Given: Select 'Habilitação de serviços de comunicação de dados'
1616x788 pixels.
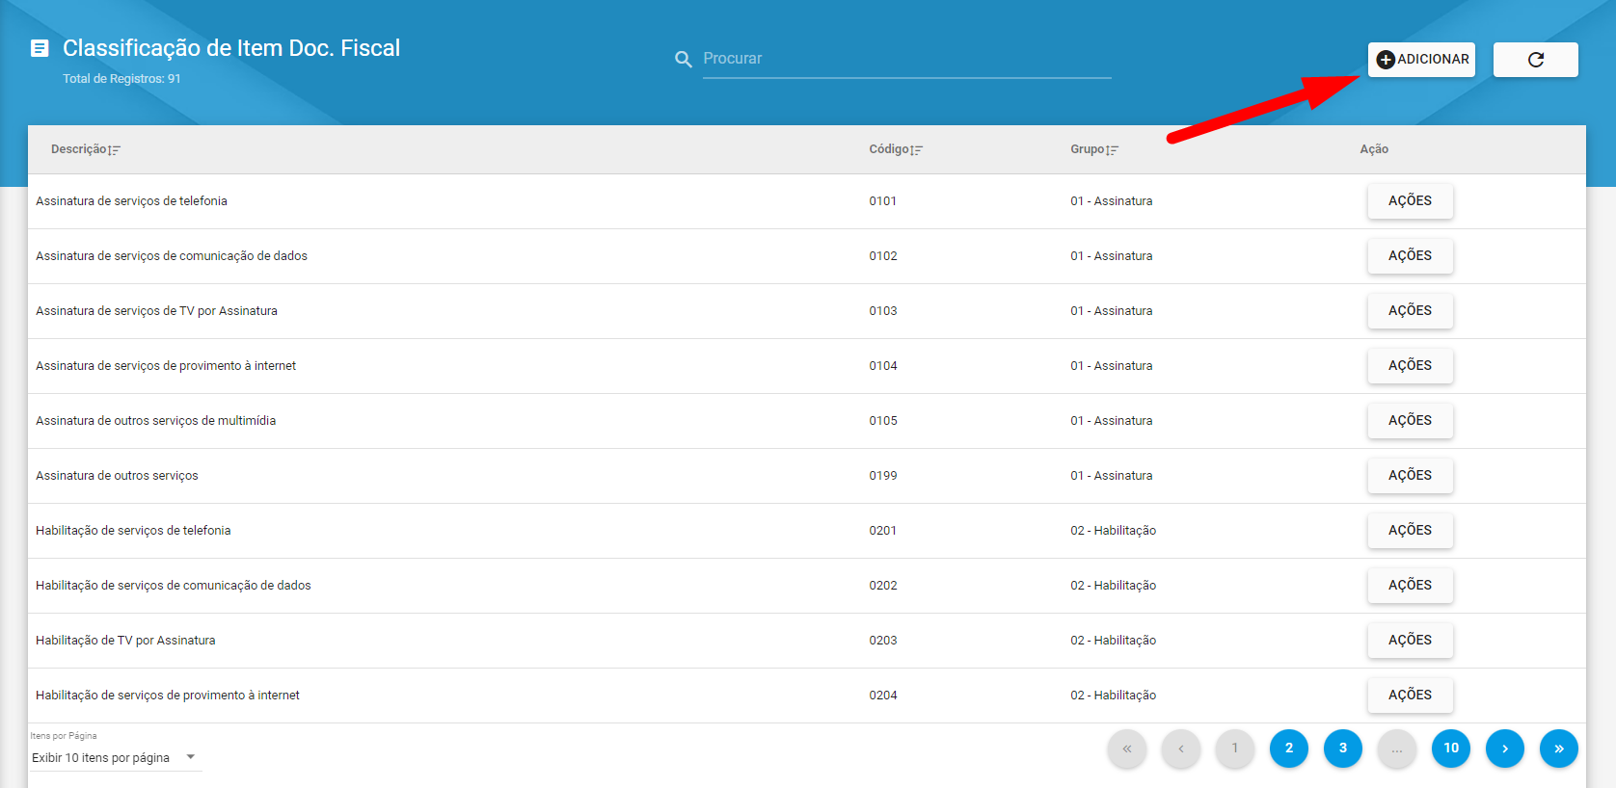Looking at the screenshot, I should pyautogui.click(x=174, y=586).
